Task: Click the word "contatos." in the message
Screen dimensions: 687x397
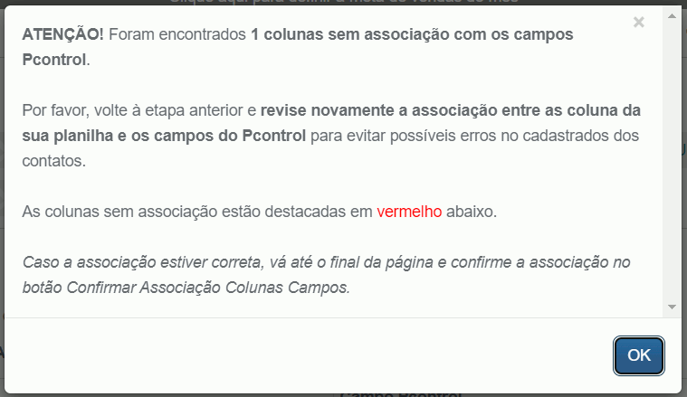Action: [x=54, y=161]
